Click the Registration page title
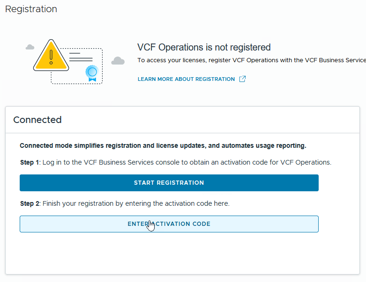 [31, 9]
